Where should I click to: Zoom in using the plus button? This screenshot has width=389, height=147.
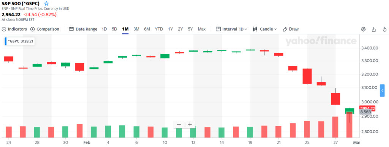click(x=190, y=124)
